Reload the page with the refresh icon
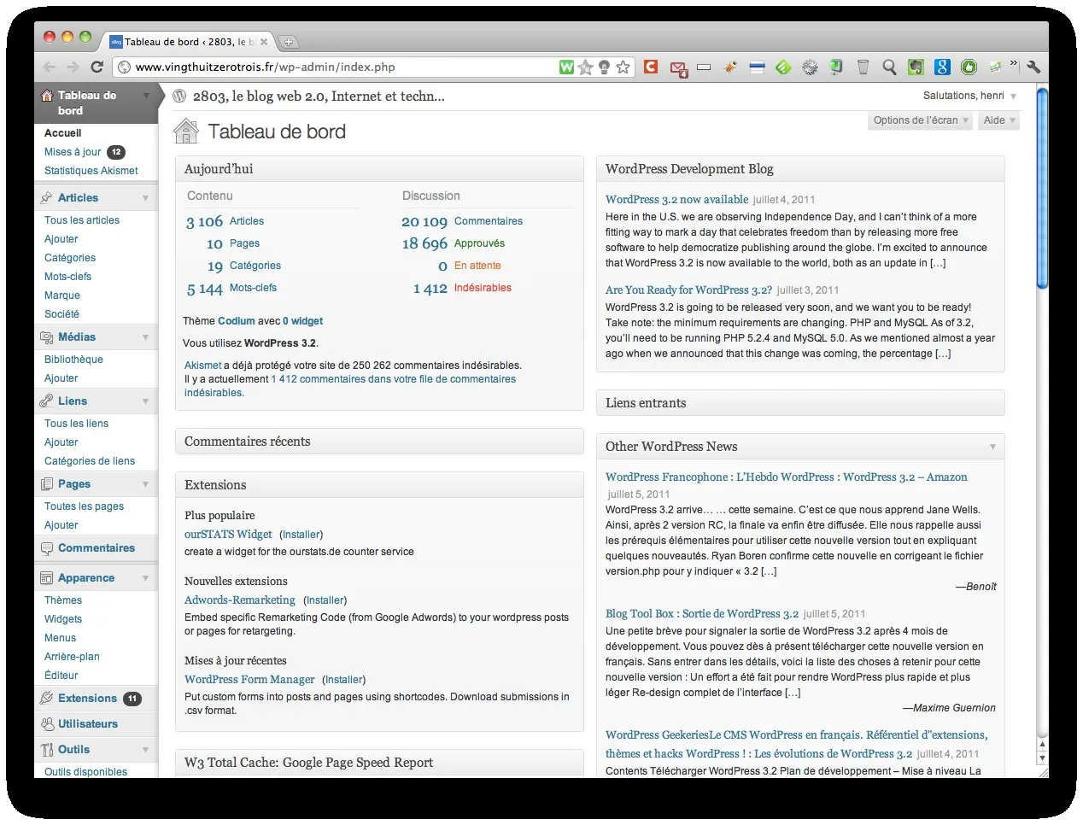This screenshot has width=1083, height=825. pos(97,67)
